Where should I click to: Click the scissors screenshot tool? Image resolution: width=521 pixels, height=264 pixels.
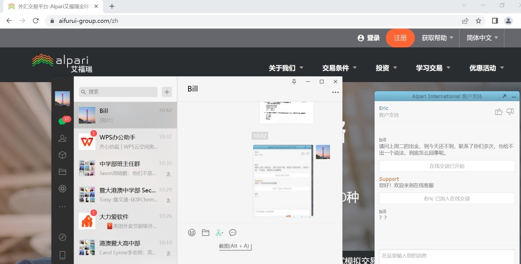click(218, 232)
